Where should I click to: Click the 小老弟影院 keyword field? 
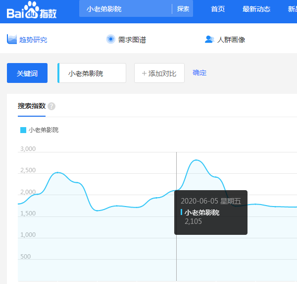pos(92,73)
